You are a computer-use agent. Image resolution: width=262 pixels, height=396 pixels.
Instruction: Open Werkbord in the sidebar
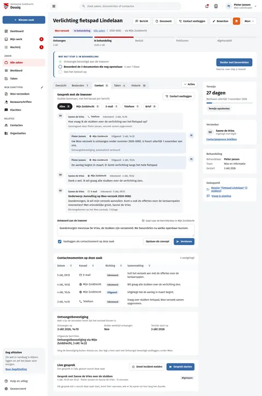[24, 71]
